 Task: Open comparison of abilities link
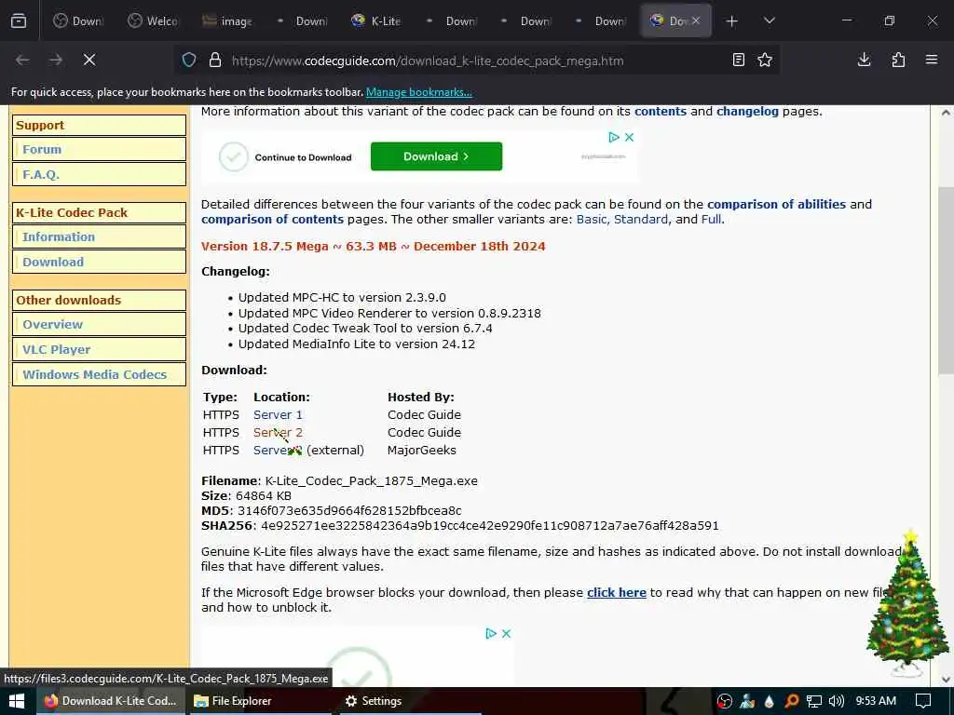776,204
